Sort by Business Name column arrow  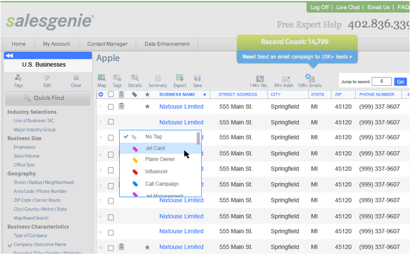205,95
